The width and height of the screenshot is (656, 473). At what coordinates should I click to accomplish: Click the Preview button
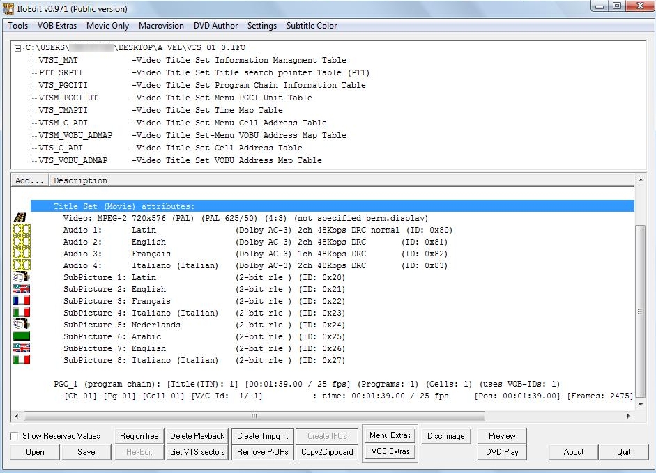tap(502, 436)
